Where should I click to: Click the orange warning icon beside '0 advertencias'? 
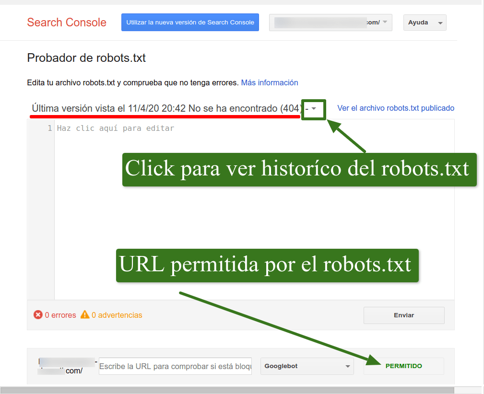coord(85,315)
